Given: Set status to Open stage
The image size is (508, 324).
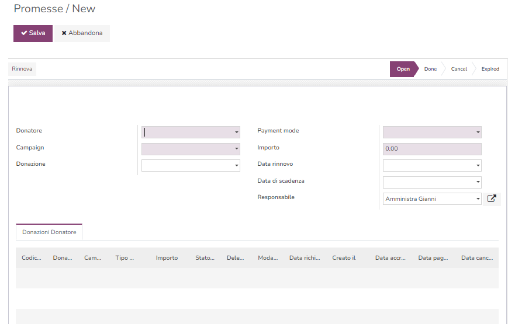Looking at the screenshot, I should coord(403,69).
